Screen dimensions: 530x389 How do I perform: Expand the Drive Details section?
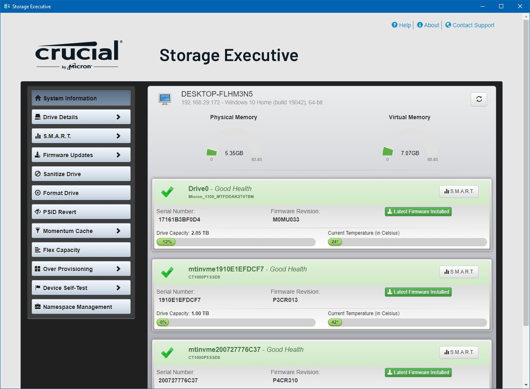coord(81,117)
